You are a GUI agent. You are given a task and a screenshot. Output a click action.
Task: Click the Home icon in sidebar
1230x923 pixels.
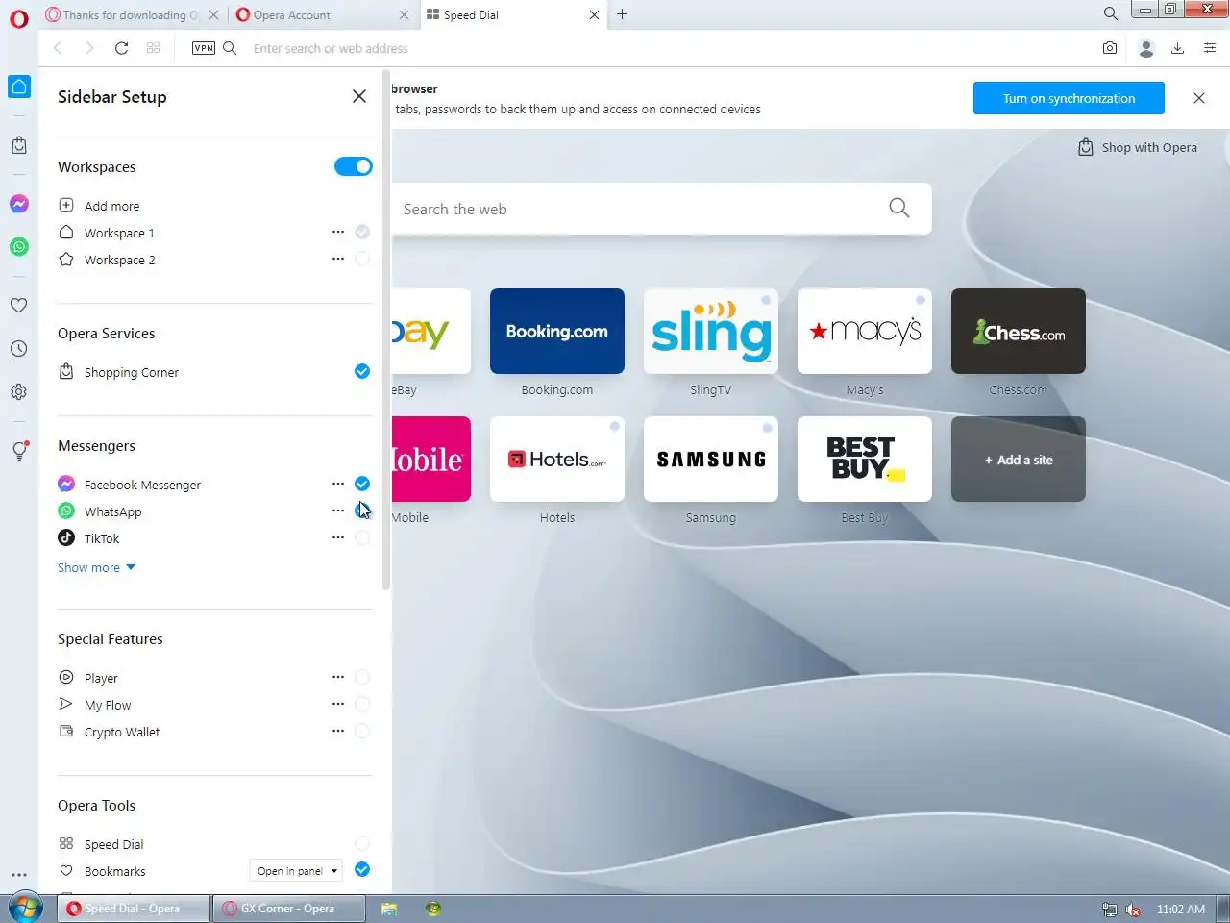click(x=19, y=87)
